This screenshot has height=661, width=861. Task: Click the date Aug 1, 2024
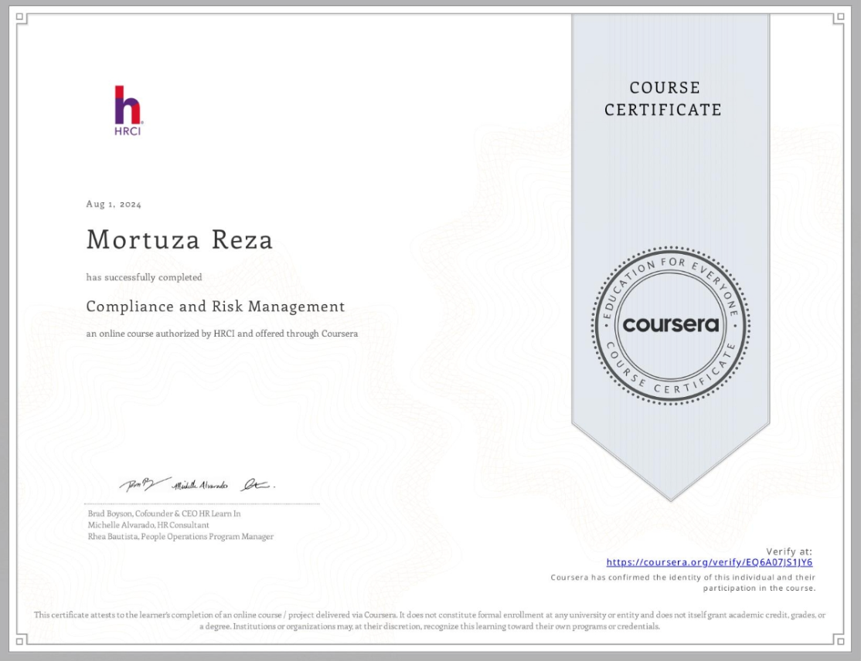(x=114, y=204)
